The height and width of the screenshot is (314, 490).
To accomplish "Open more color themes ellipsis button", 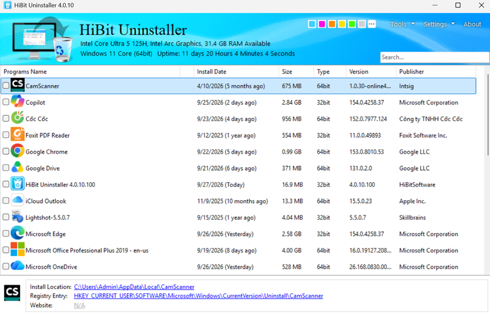I will coord(372,24).
